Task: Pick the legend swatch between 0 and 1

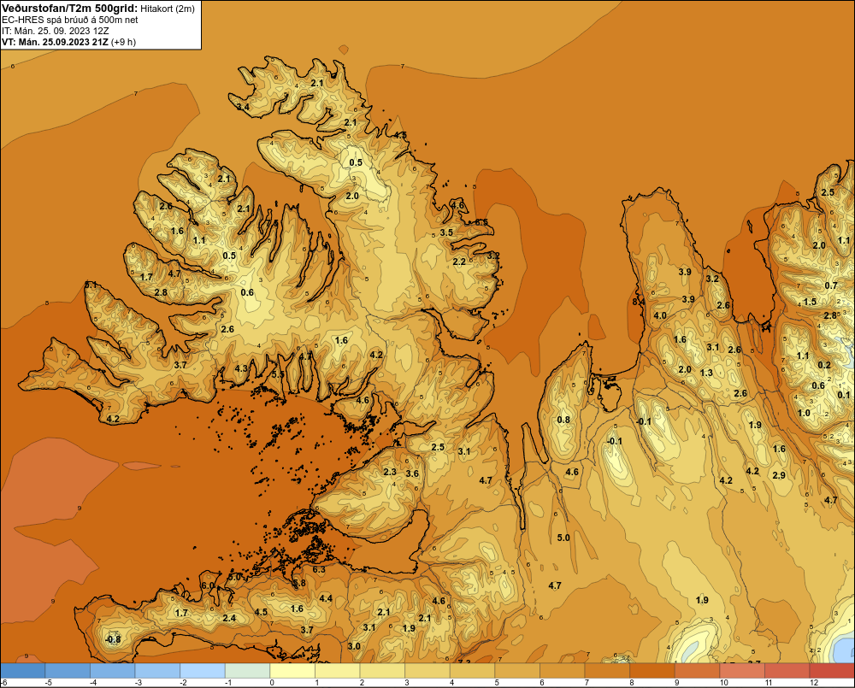Action: [292, 671]
